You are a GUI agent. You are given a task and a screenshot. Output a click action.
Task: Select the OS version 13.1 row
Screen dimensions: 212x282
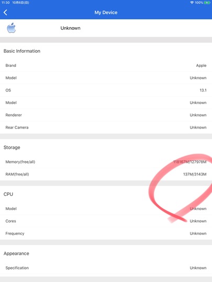(x=106, y=90)
